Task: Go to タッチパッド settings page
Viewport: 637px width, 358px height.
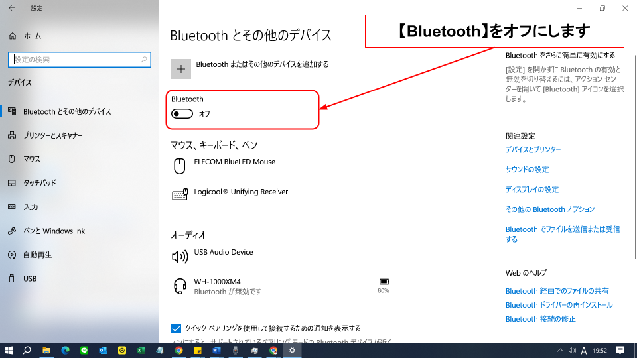Action: pos(40,183)
